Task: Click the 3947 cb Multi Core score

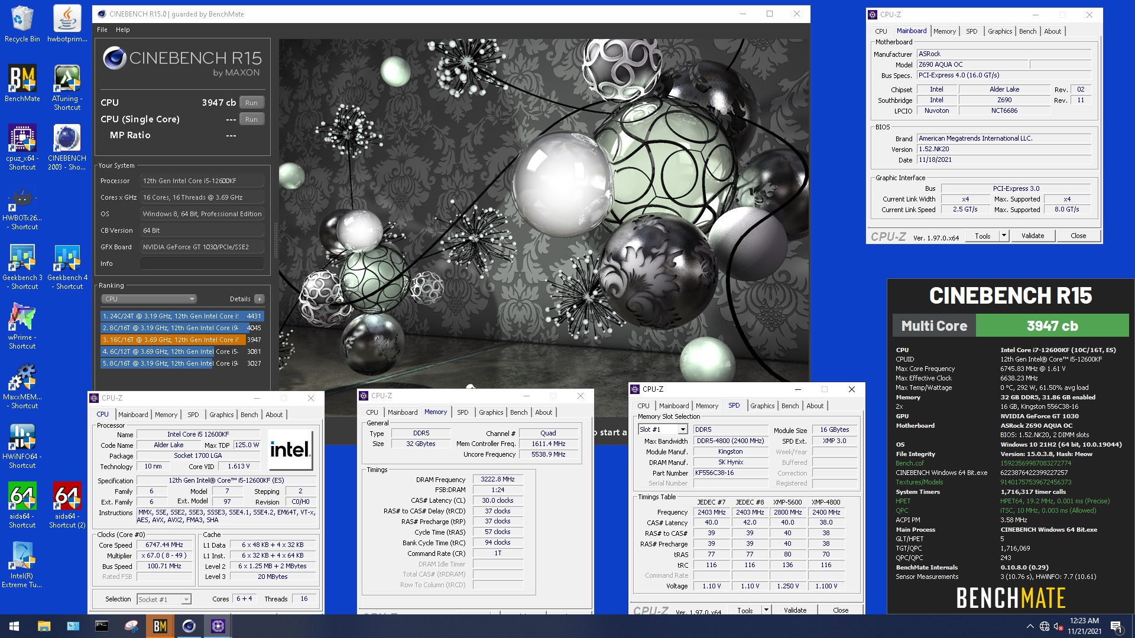Action: (x=1052, y=325)
